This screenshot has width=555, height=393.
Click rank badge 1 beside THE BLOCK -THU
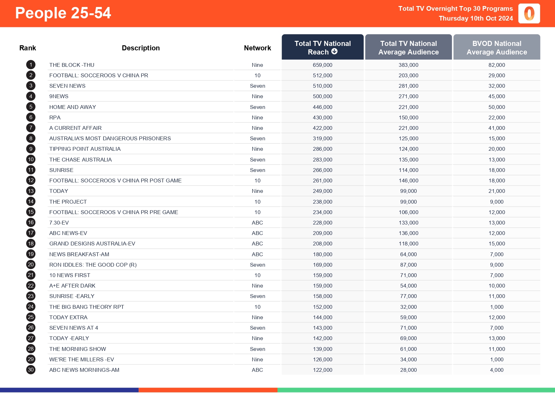(30, 65)
